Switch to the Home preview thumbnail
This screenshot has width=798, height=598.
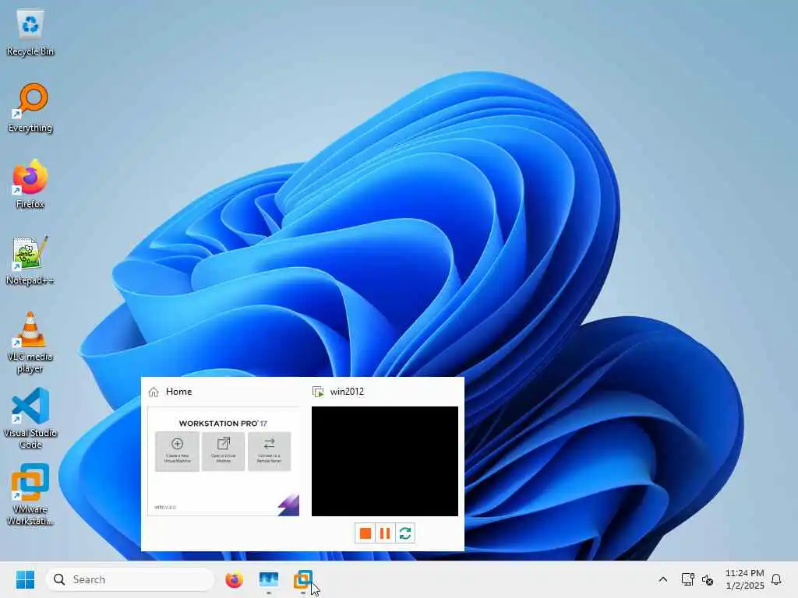point(224,461)
